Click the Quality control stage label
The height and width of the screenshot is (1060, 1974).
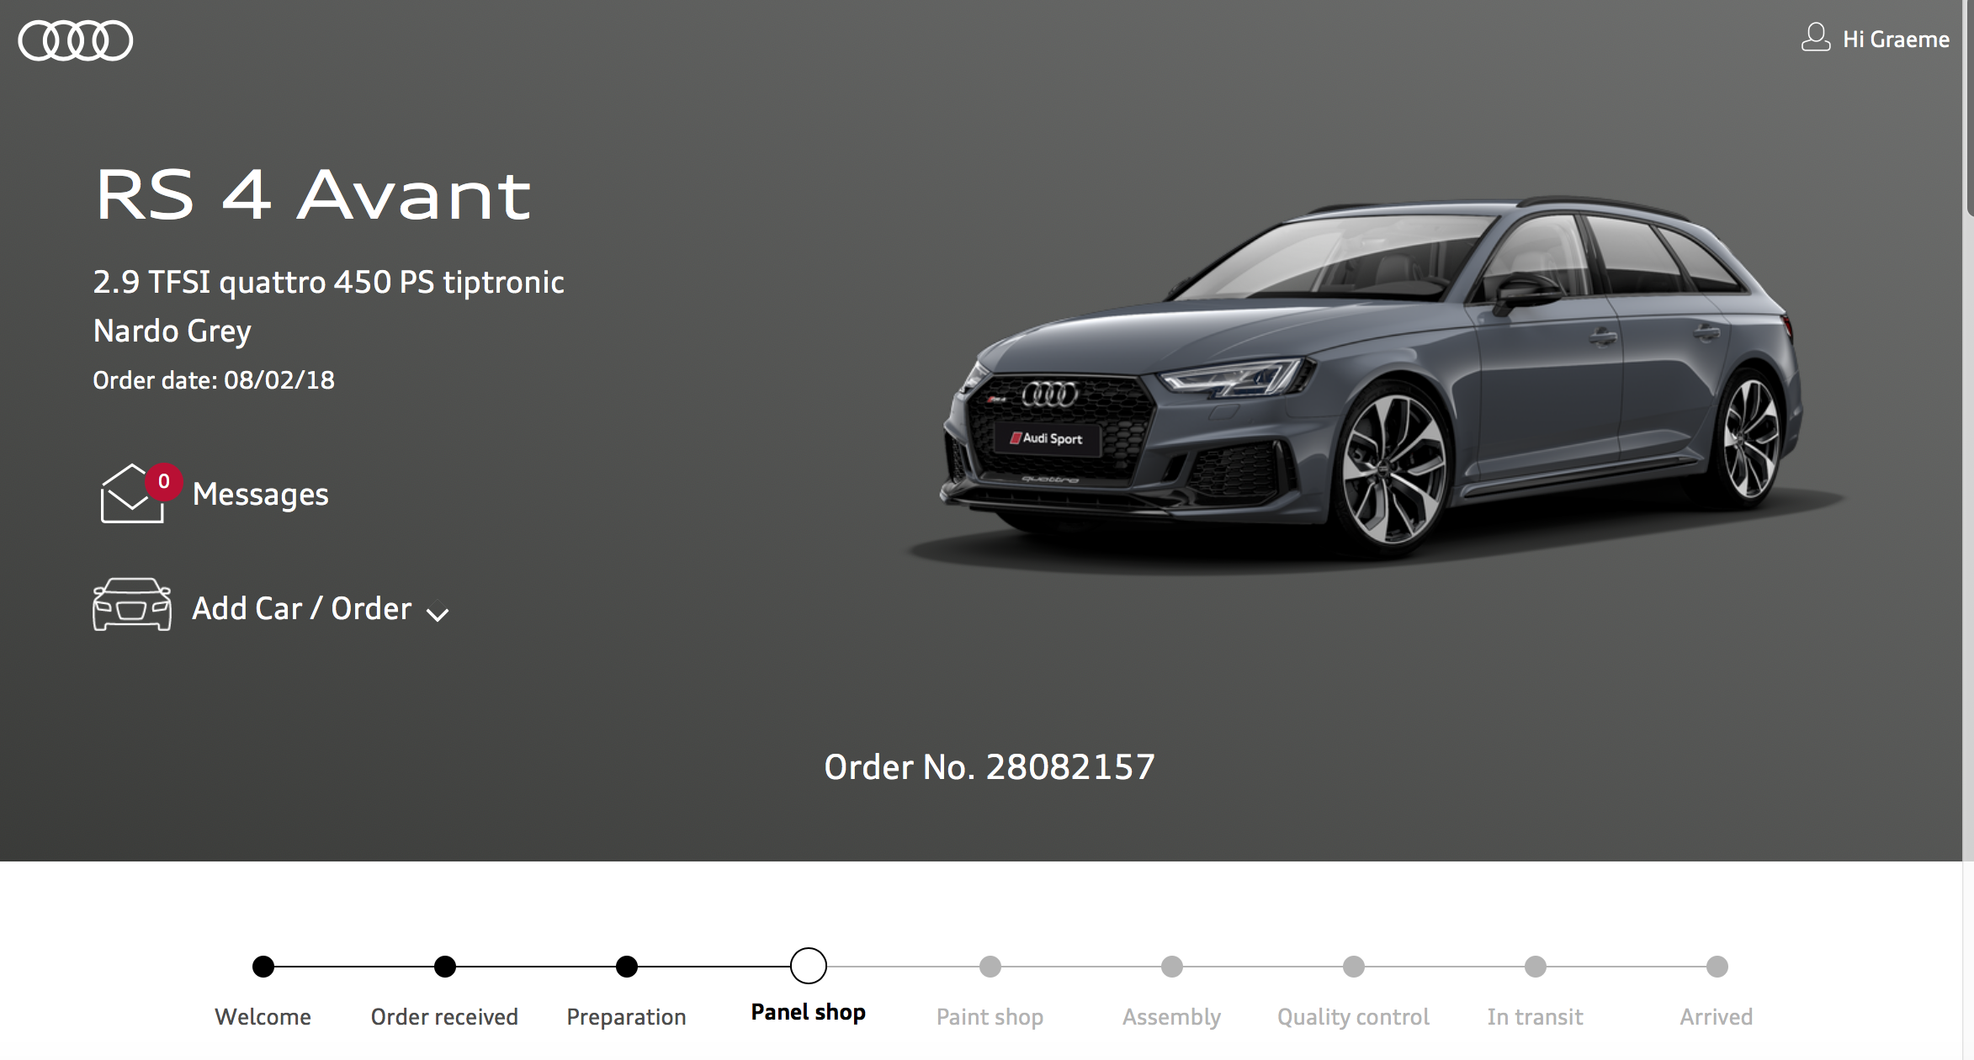tap(1353, 1016)
